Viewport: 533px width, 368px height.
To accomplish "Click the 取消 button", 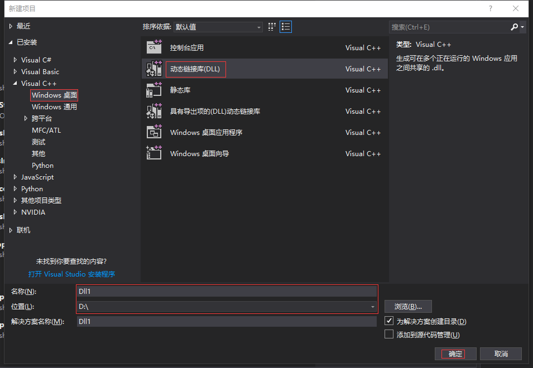I will coord(501,354).
